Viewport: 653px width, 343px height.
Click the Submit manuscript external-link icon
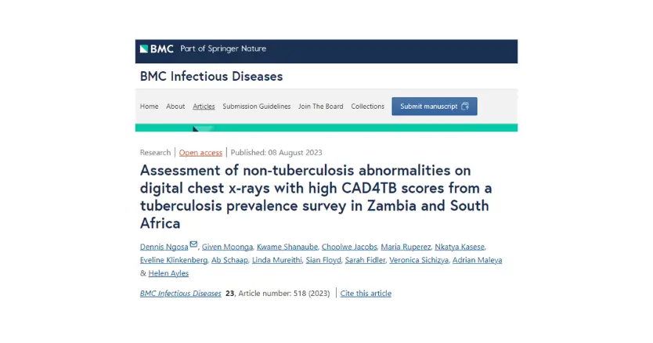(465, 107)
